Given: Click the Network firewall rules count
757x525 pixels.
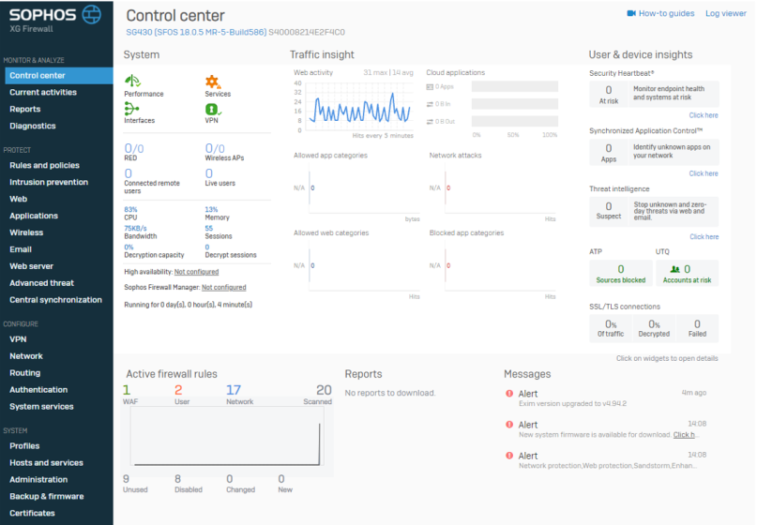Looking at the screenshot, I should click(234, 390).
